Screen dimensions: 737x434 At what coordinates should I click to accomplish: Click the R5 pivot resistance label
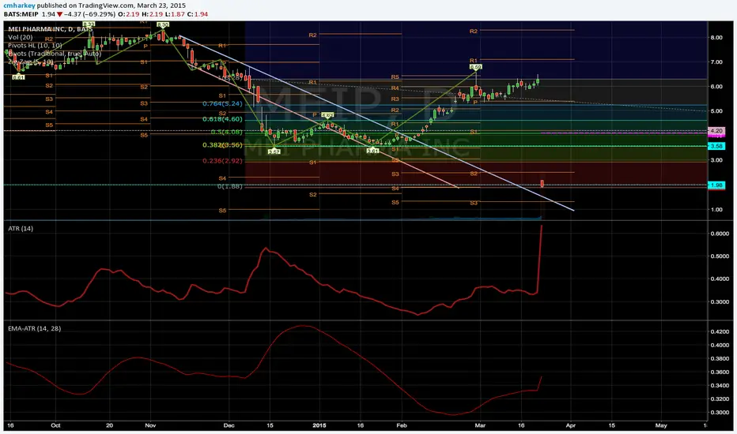tap(395, 77)
